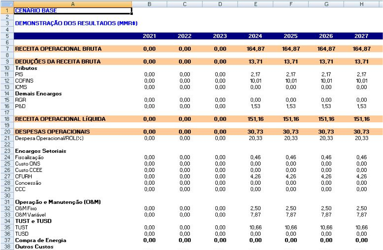The height and width of the screenshot is (250, 383).
Task: Select the 2027 RECEITA OPERACIONAL LÍQUIDA value
Action: pyautogui.click(x=361, y=119)
